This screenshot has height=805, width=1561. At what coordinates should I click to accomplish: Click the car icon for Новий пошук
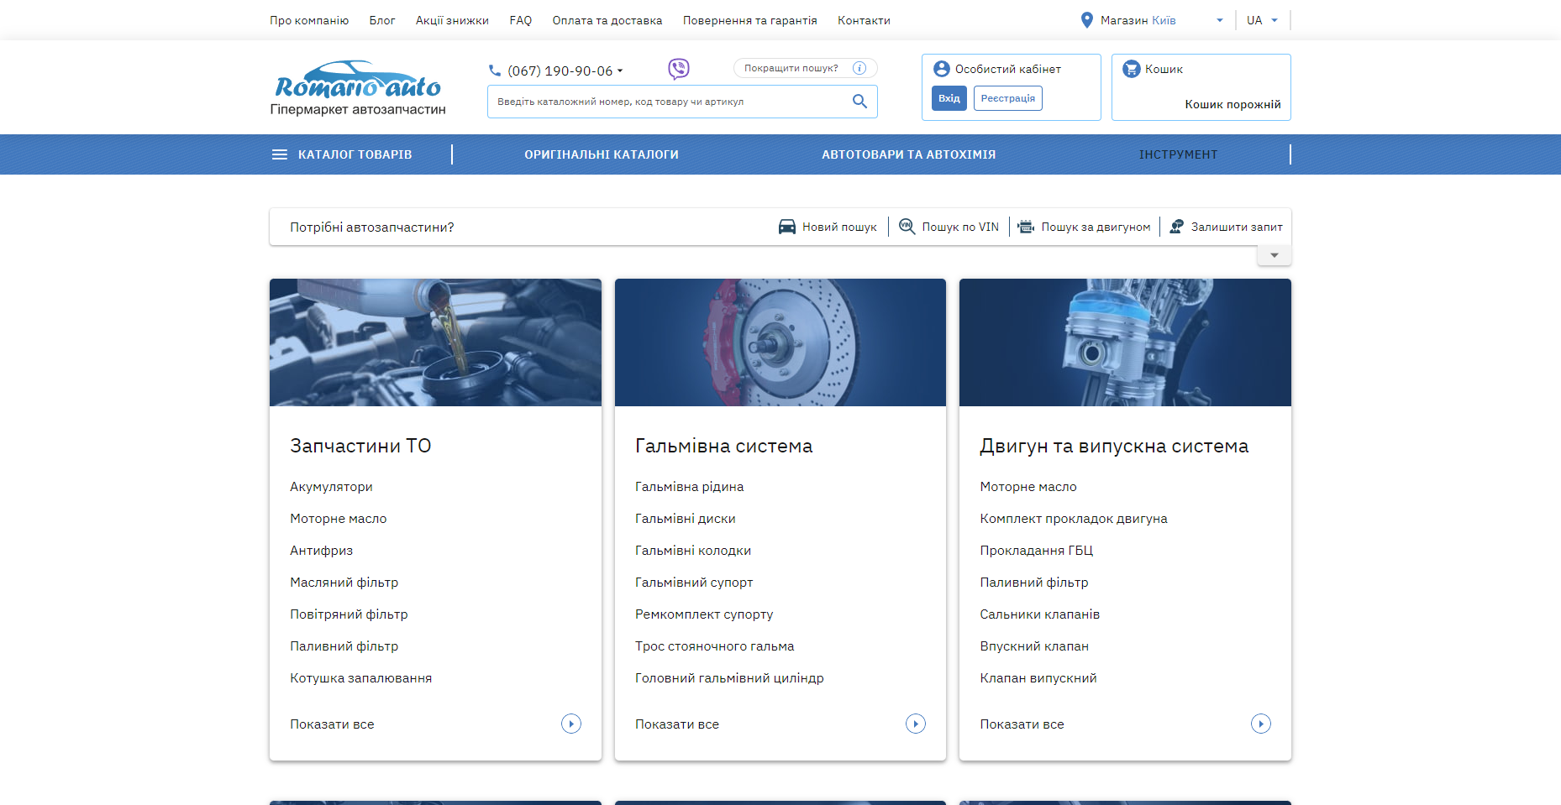point(787,227)
